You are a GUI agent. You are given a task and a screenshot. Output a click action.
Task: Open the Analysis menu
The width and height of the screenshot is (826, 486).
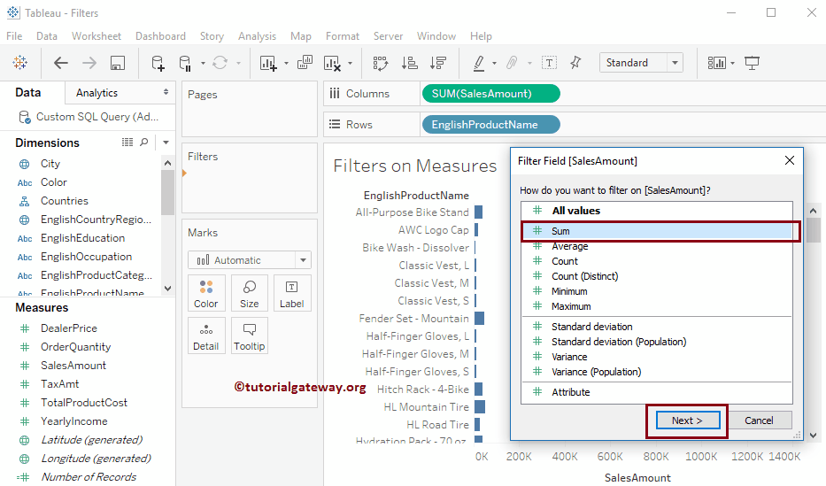pyautogui.click(x=257, y=36)
